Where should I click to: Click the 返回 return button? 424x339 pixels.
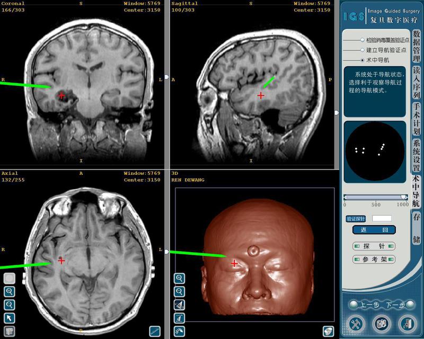tap(374, 230)
